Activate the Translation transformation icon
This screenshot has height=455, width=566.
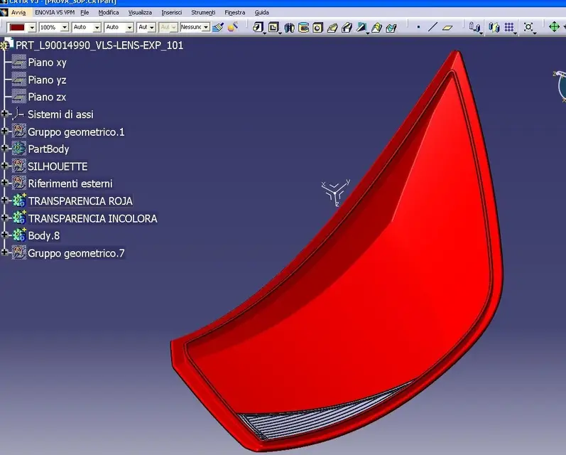[474, 27]
